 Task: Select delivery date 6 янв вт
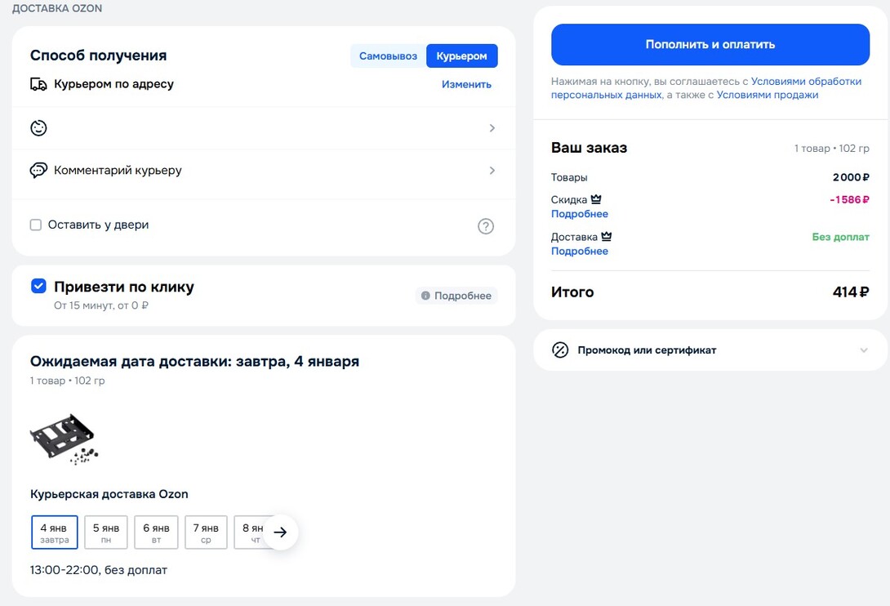coord(156,532)
